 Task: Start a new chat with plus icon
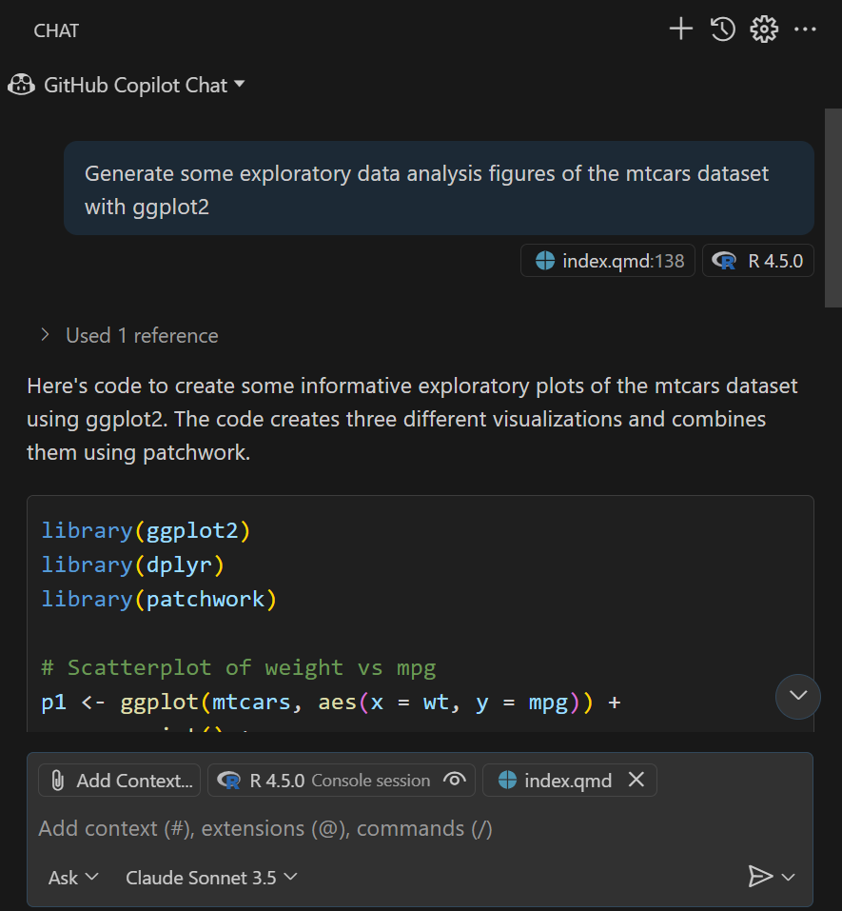680,30
